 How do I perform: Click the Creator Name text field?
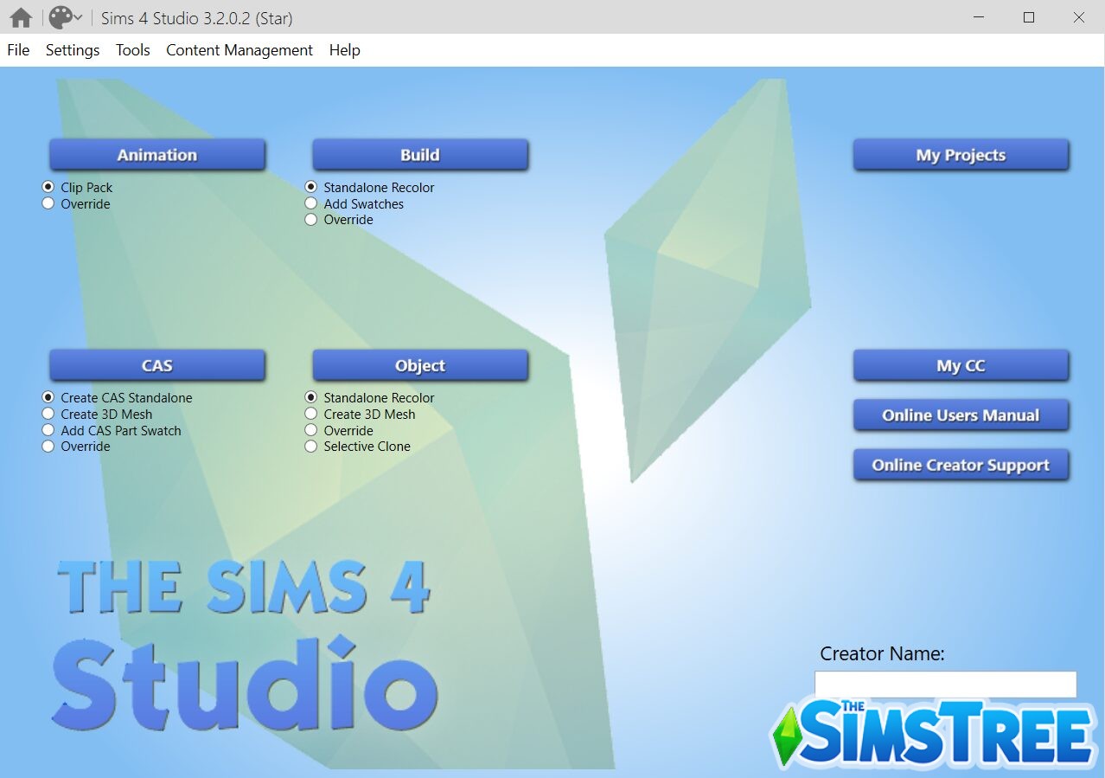(x=945, y=683)
